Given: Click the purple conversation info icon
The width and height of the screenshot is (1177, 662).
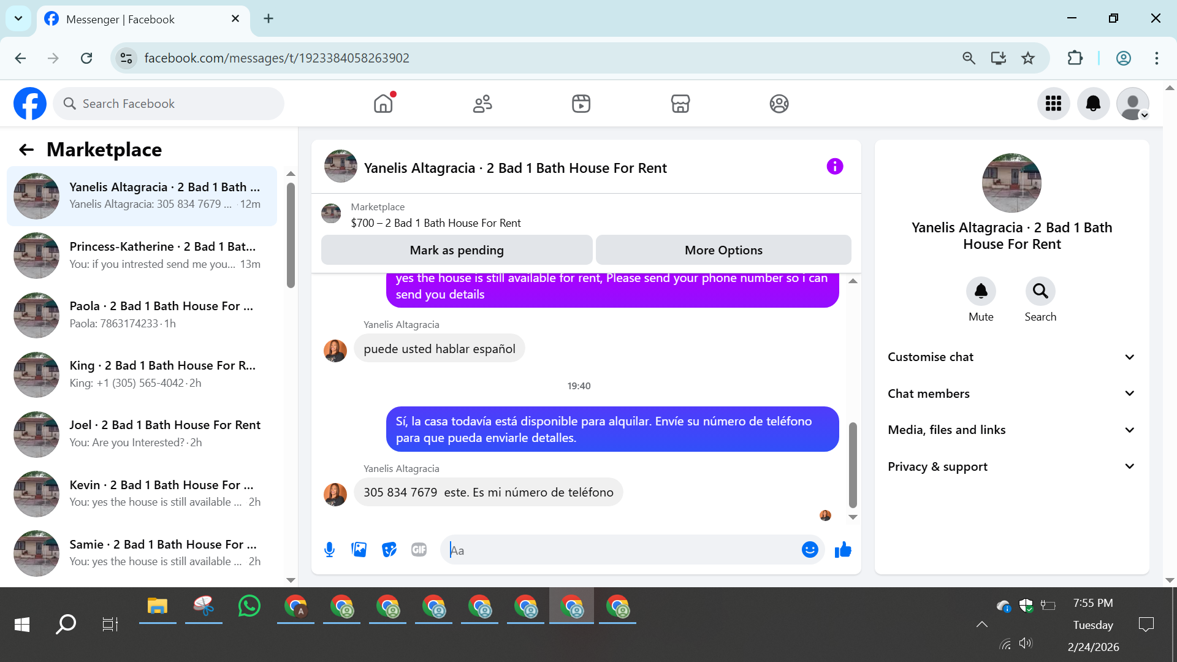Looking at the screenshot, I should (835, 167).
